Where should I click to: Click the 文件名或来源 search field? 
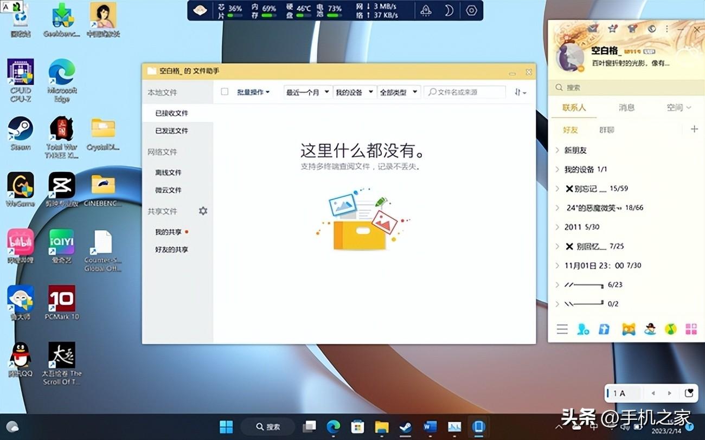point(465,92)
